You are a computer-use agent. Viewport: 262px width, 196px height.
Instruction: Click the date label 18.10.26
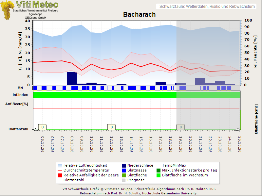pyautogui.click(x=170, y=144)
